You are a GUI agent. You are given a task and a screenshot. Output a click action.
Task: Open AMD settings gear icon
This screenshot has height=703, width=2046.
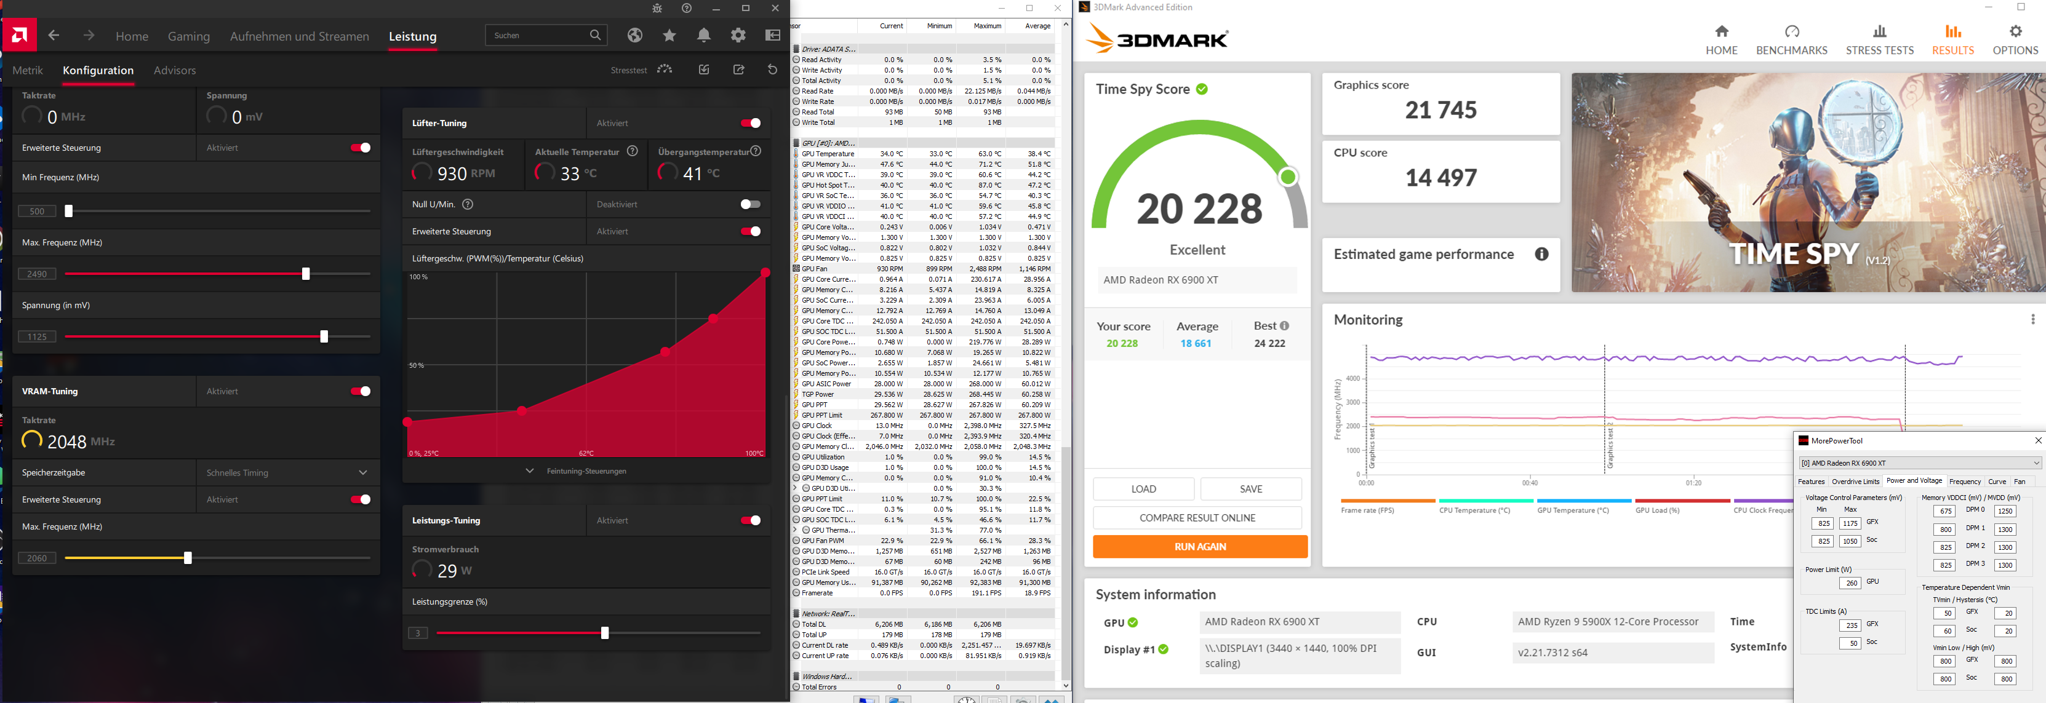[738, 36]
